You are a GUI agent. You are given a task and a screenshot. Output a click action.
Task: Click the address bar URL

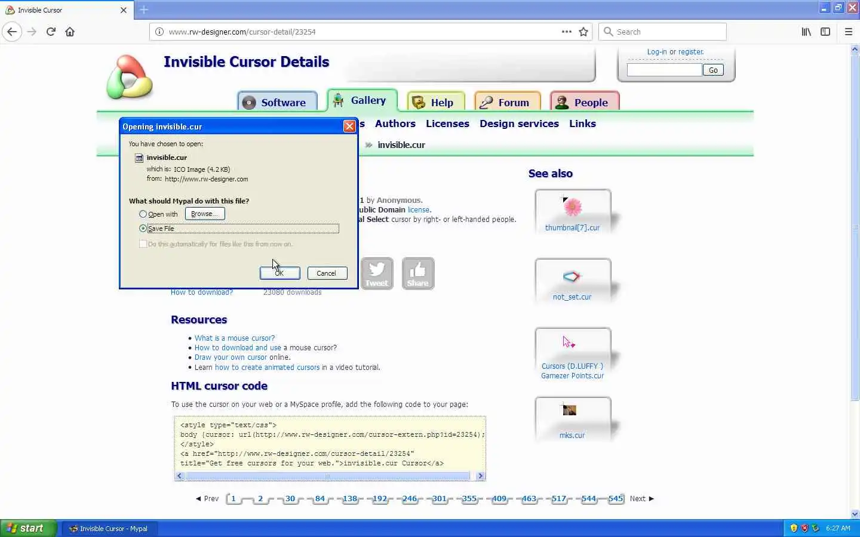pyautogui.click(x=242, y=32)
